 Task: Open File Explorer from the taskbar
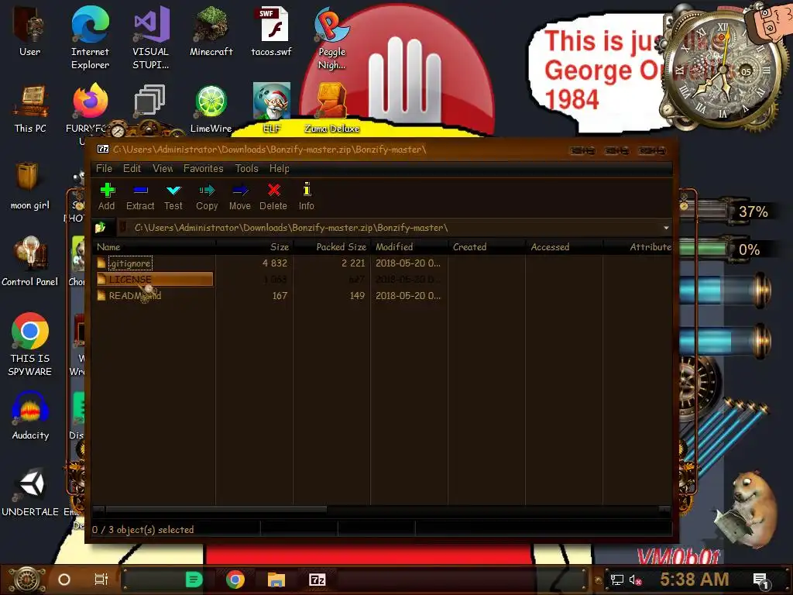coord(276,580)
